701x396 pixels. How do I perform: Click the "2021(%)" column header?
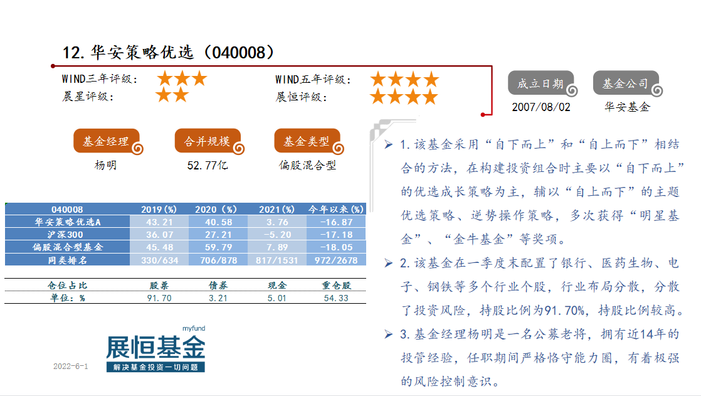coord(277,210)
